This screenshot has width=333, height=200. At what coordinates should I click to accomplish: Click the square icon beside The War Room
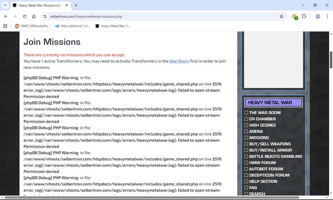(246, 113)
